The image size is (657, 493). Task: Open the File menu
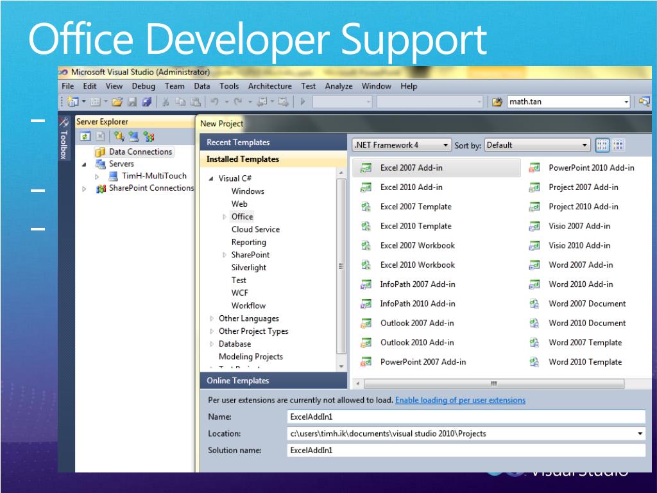(x=68, y=86)
